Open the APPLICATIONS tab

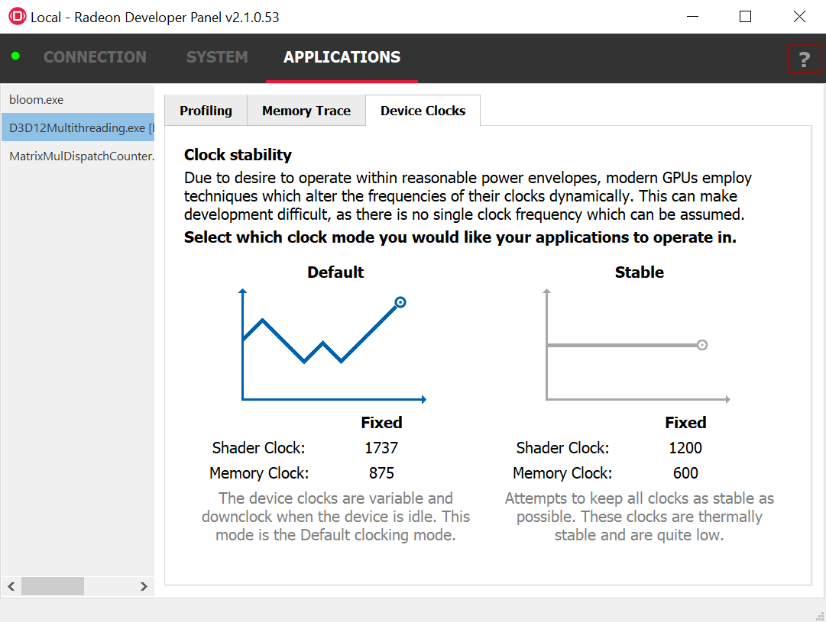point(342,57)
